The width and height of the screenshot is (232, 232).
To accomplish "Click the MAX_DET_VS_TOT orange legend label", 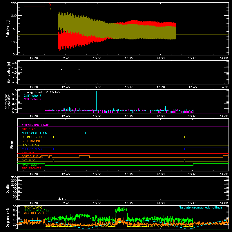I will (x=36, y=213).
